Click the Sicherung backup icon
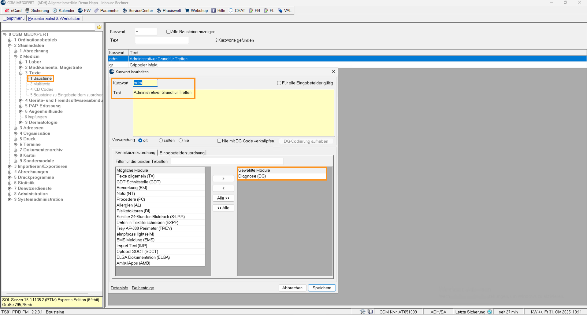Image resolution: width=587 pixels, height=315 pixels. click(28, 11)
